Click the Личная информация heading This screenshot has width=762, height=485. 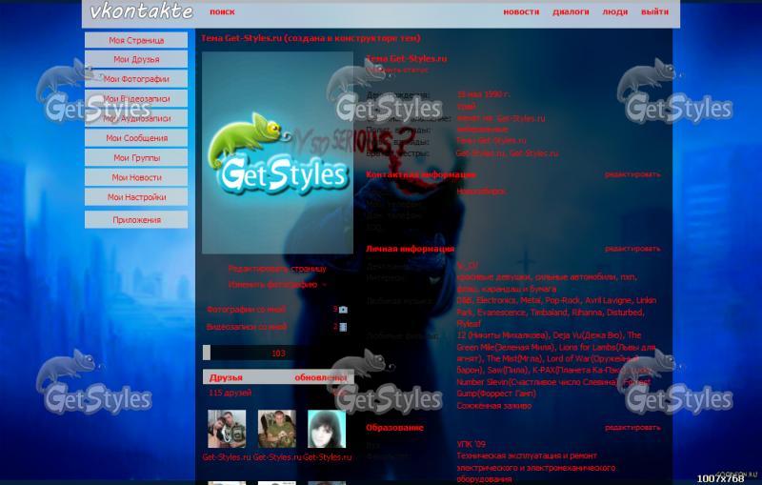[411, 249]
